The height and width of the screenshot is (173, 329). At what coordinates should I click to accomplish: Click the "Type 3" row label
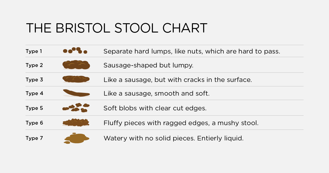[34, 80]
